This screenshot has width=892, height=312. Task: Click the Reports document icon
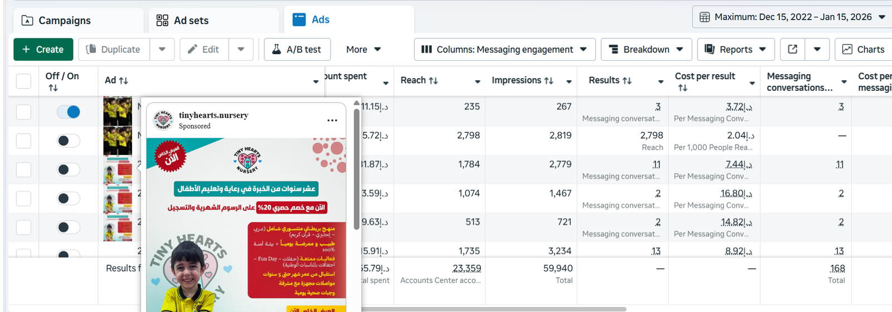(x=710, y=49)
